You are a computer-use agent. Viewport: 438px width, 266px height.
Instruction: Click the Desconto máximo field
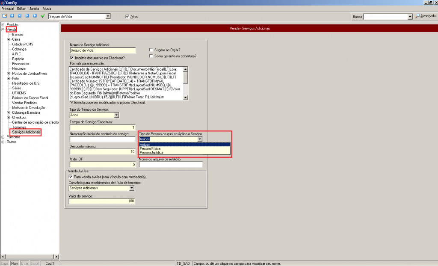tap(102, 152)
